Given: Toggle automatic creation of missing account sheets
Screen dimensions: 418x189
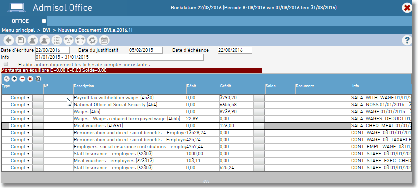Looking at the screenshot, I should tap(6, 64).
